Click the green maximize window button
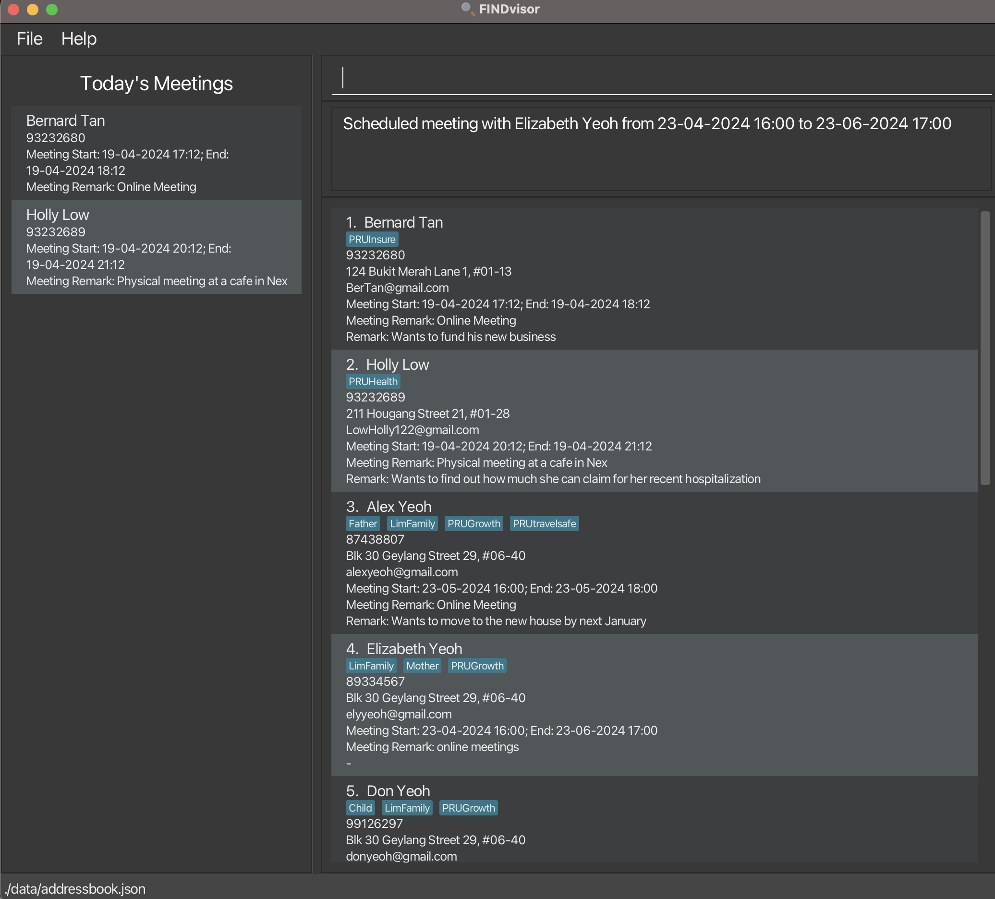Screen dimensions: 995x899 coord(52,10)
